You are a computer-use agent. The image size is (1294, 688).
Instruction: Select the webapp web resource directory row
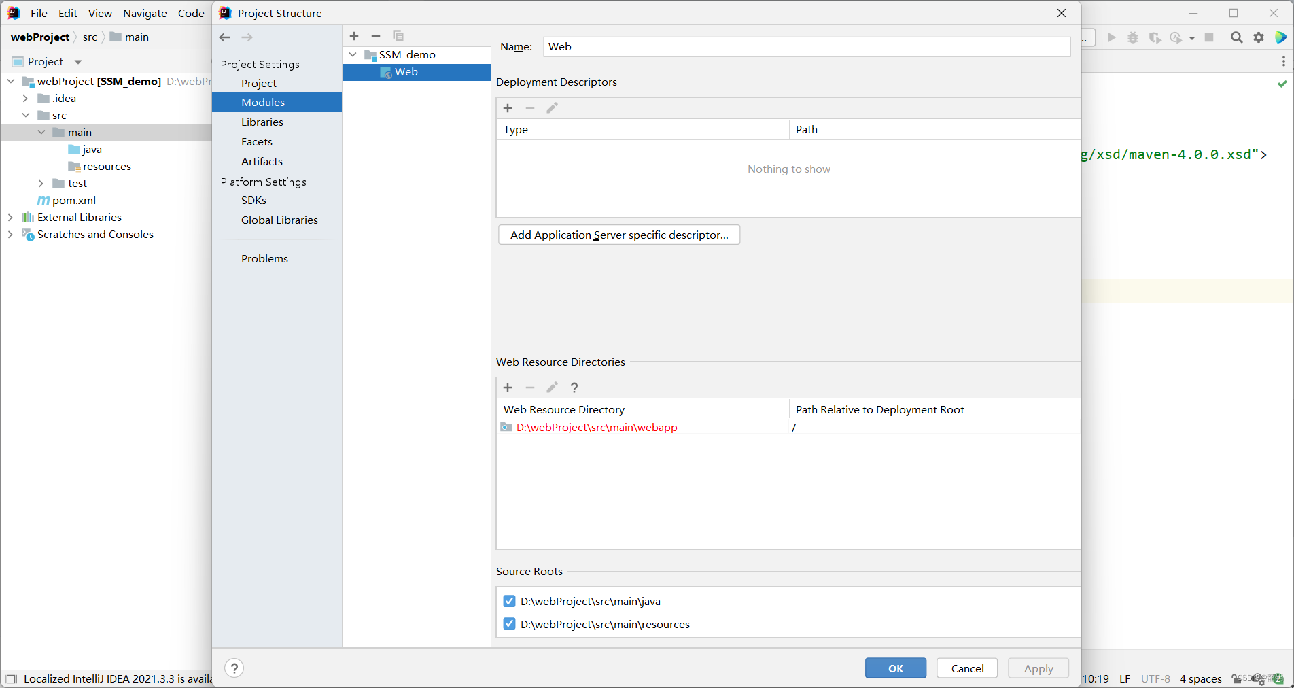[788, 427]
